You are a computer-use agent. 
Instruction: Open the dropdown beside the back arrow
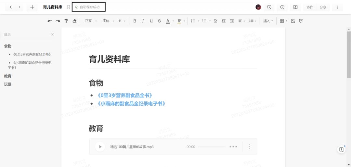click(x=19, y=7)
